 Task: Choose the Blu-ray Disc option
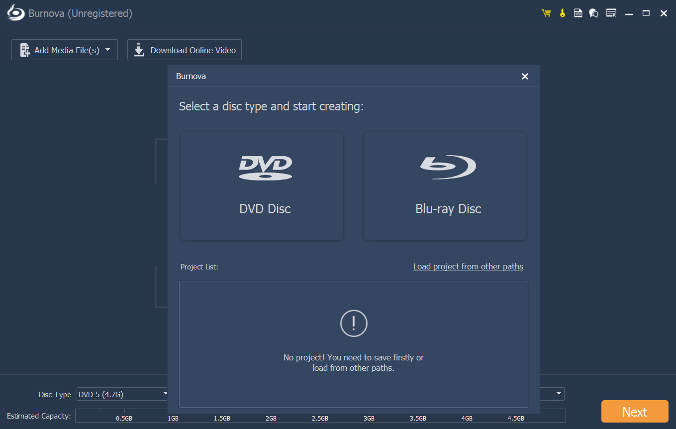point(445,186)
